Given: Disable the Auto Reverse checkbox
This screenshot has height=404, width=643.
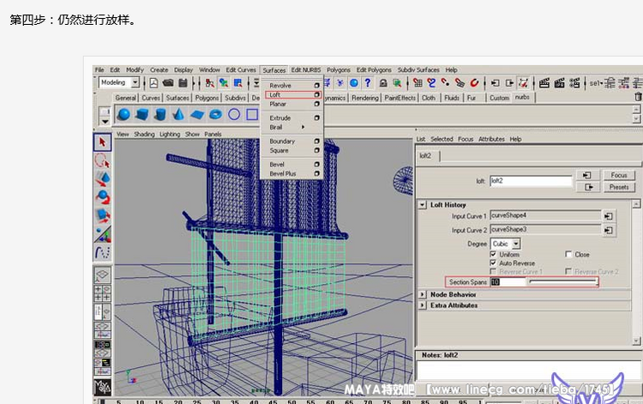Looking at the screenshot, I should (493, 263).
